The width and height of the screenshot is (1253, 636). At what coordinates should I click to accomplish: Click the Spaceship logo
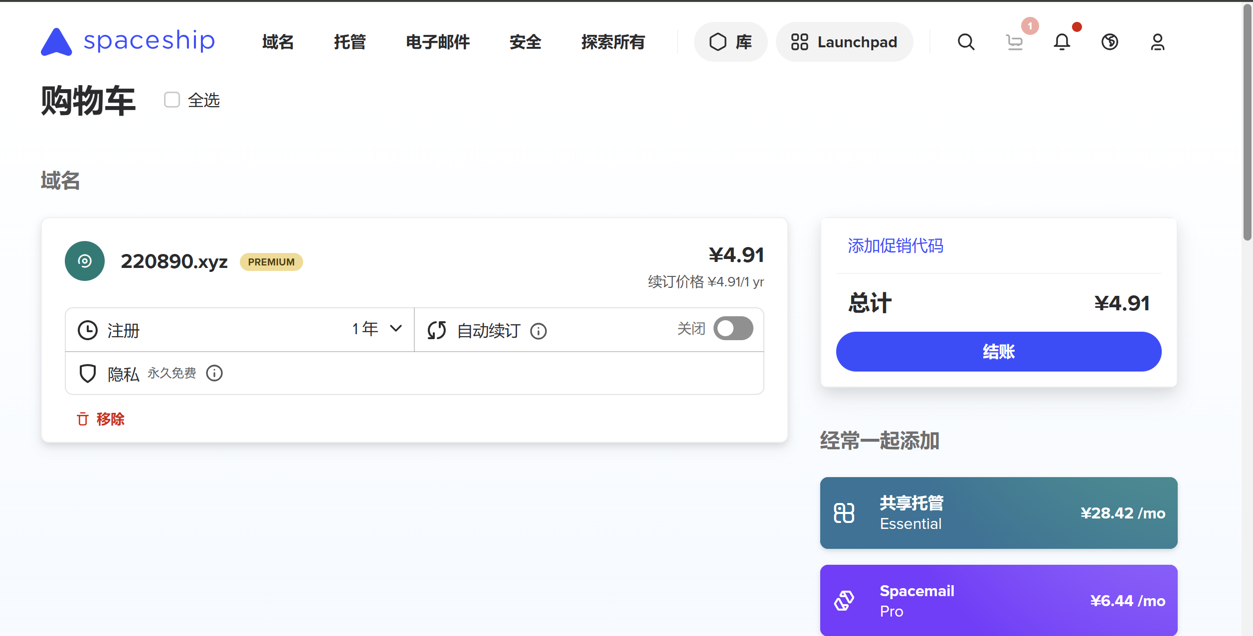coord(128,41)
